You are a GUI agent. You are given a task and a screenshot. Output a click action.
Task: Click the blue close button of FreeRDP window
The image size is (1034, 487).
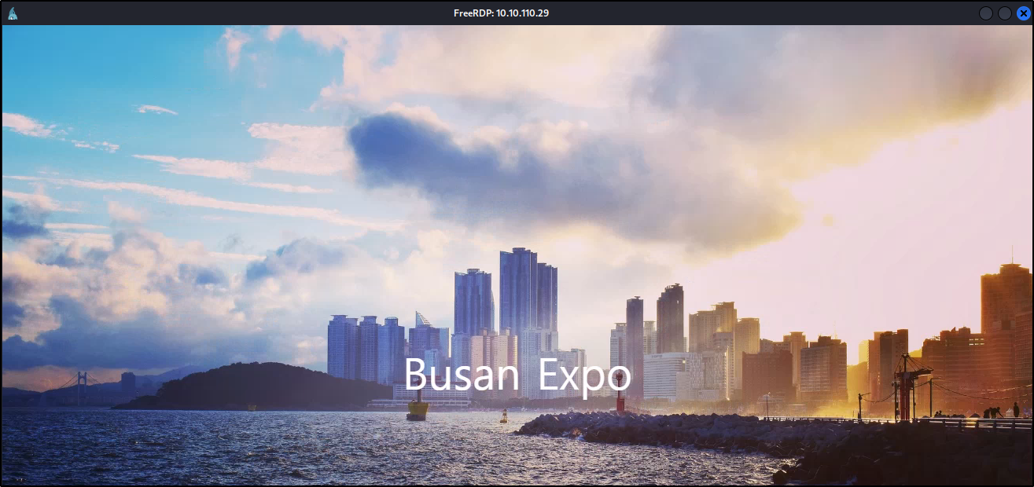click(x=1023, y=13)
